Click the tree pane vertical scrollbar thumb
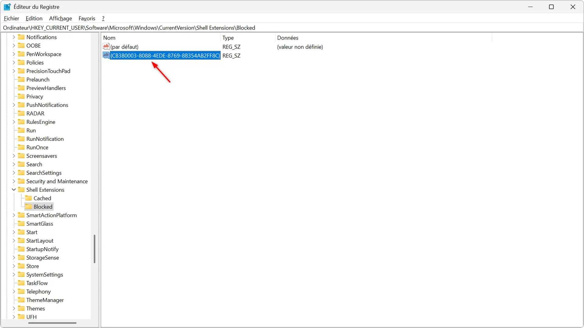The height and width of the screenshot is (328, 584). point(95,249)
